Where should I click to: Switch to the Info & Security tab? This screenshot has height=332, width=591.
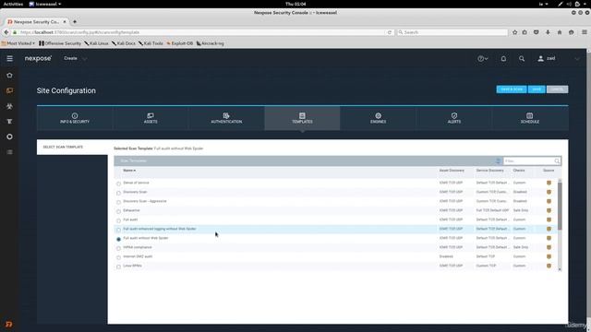point(75,118)
